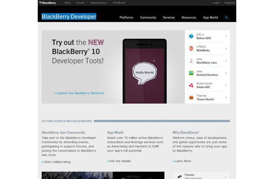Select the Native SDK label

(x=203, y=38)
